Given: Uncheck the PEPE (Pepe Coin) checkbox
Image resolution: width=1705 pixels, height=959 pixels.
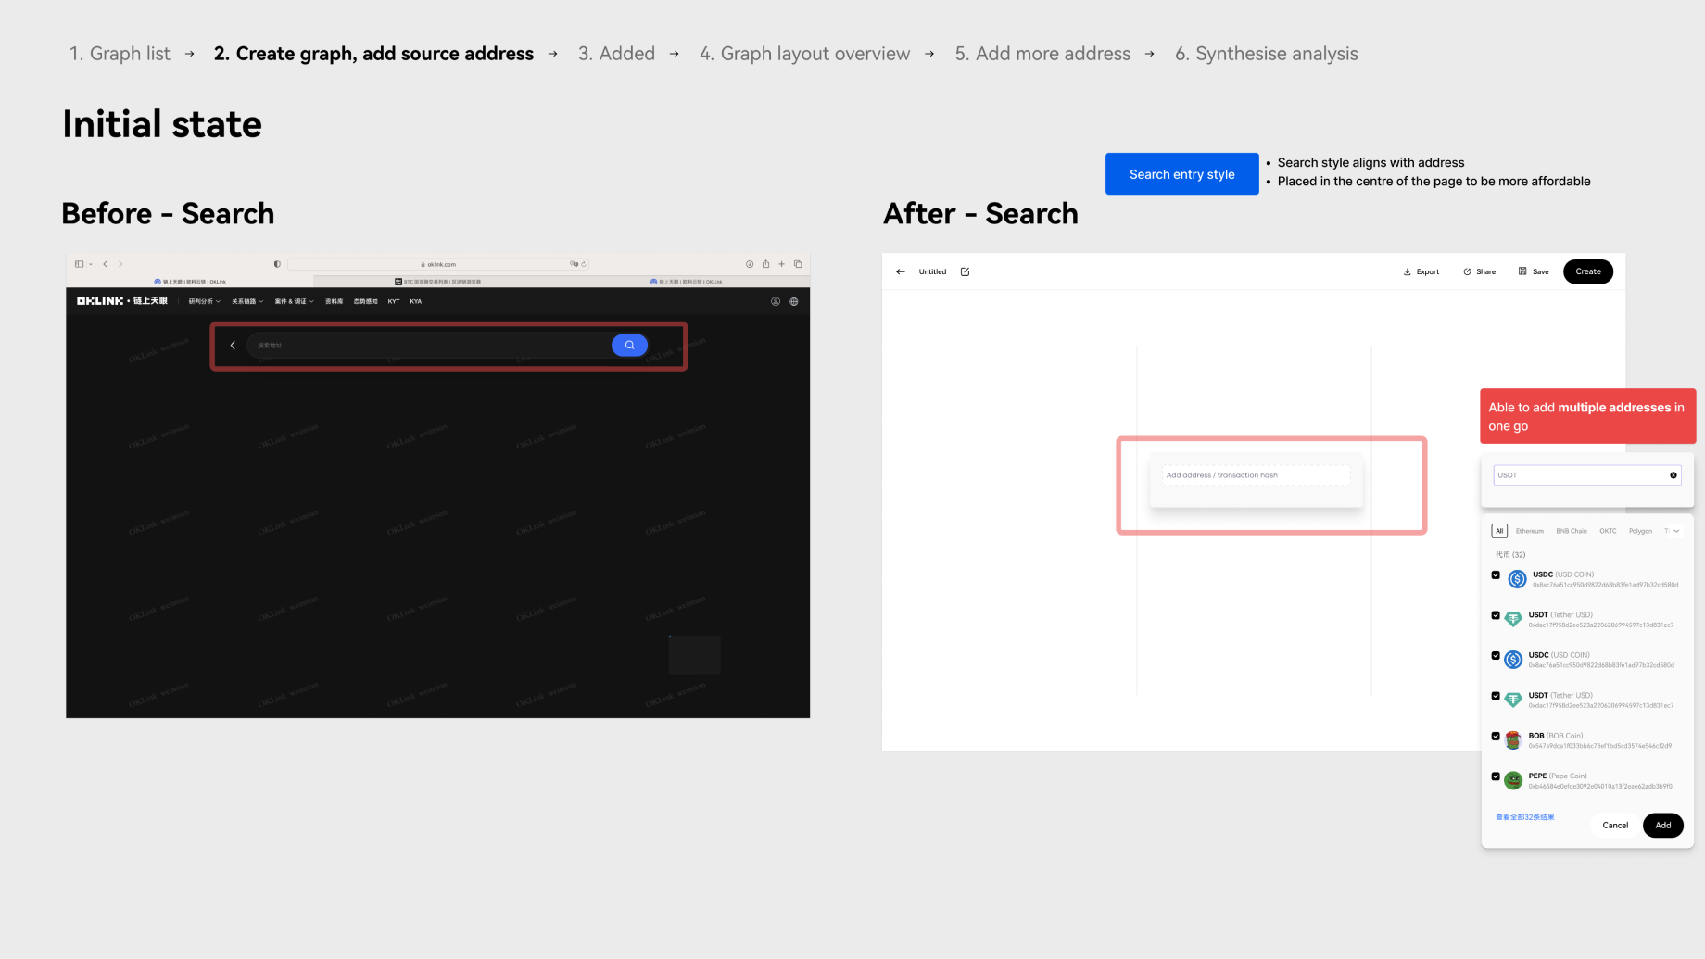Looking at the screenshot, I should [x=1496, y=776].
